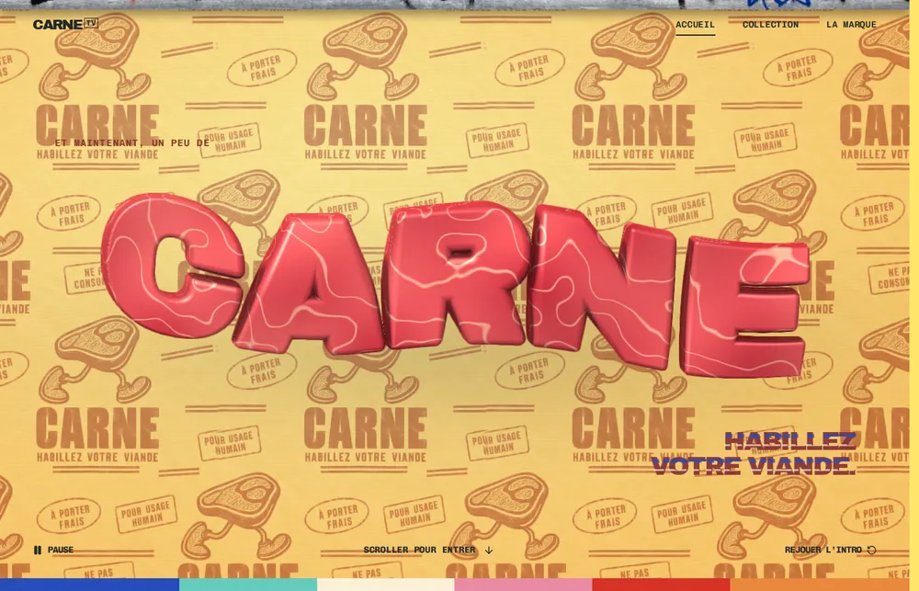
Task: Select the blue color stripe at bottom
Action: [x=89, y=585]
